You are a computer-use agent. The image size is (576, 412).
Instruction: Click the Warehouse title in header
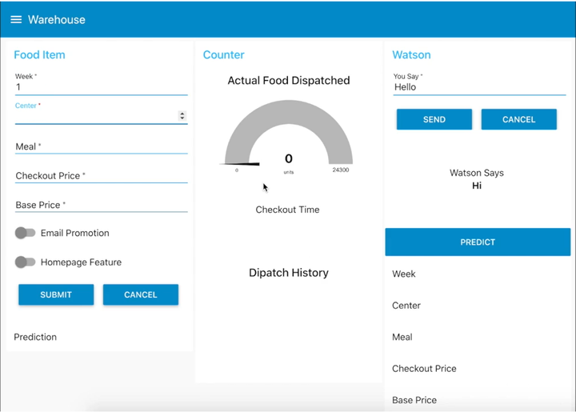[56, 19]
